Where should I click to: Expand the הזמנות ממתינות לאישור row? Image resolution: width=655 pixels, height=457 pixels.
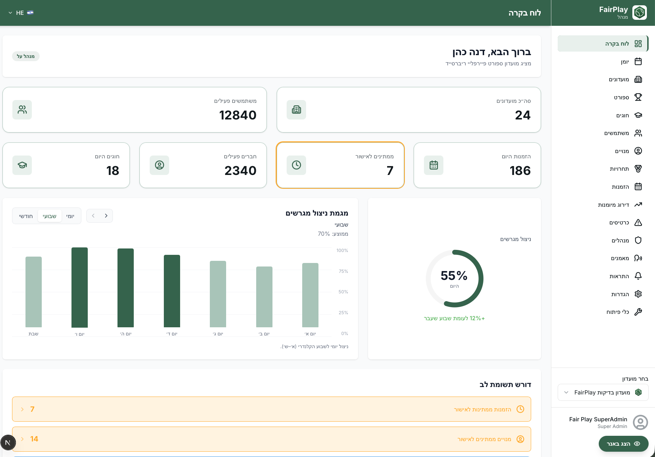pos(271,409)
